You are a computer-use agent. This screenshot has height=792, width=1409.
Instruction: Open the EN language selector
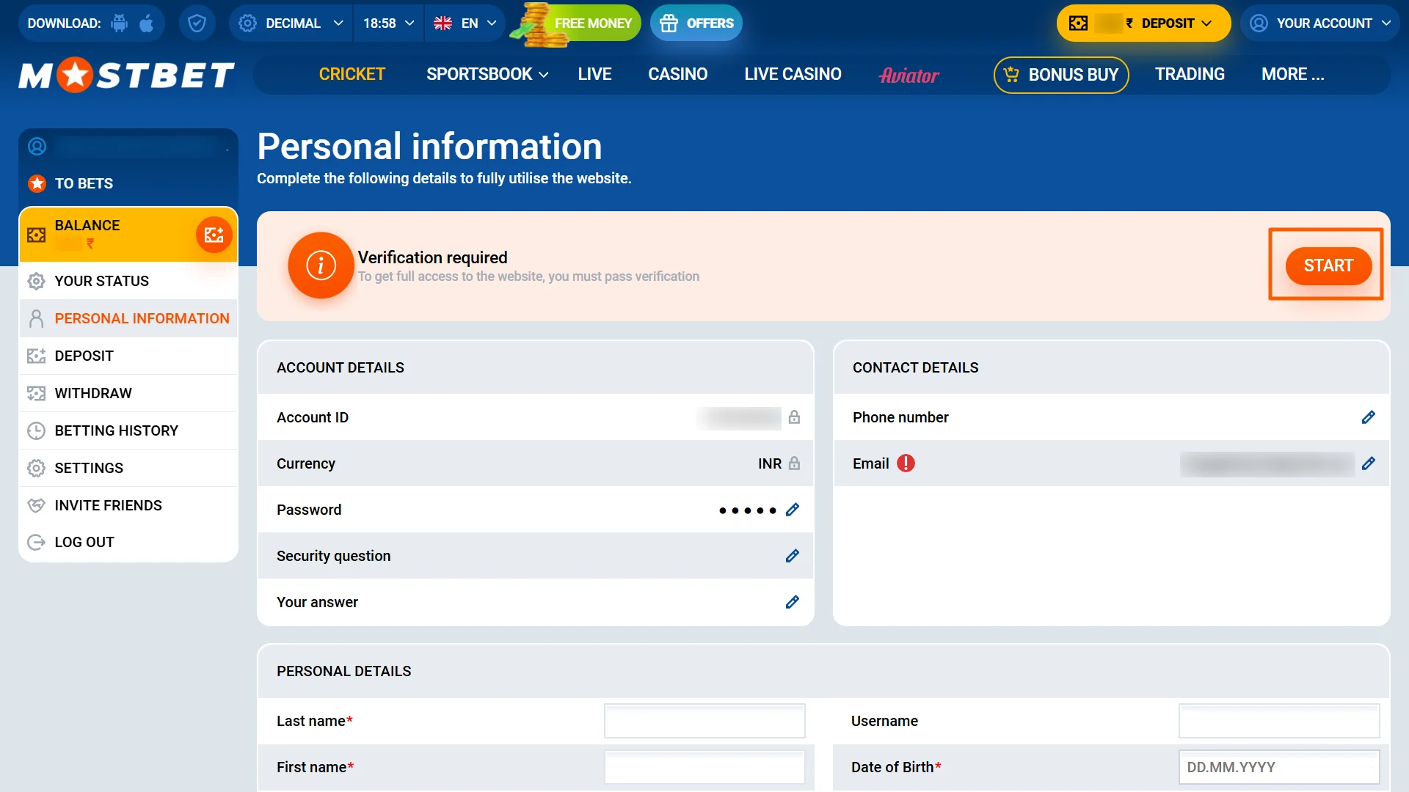(465, 23)
